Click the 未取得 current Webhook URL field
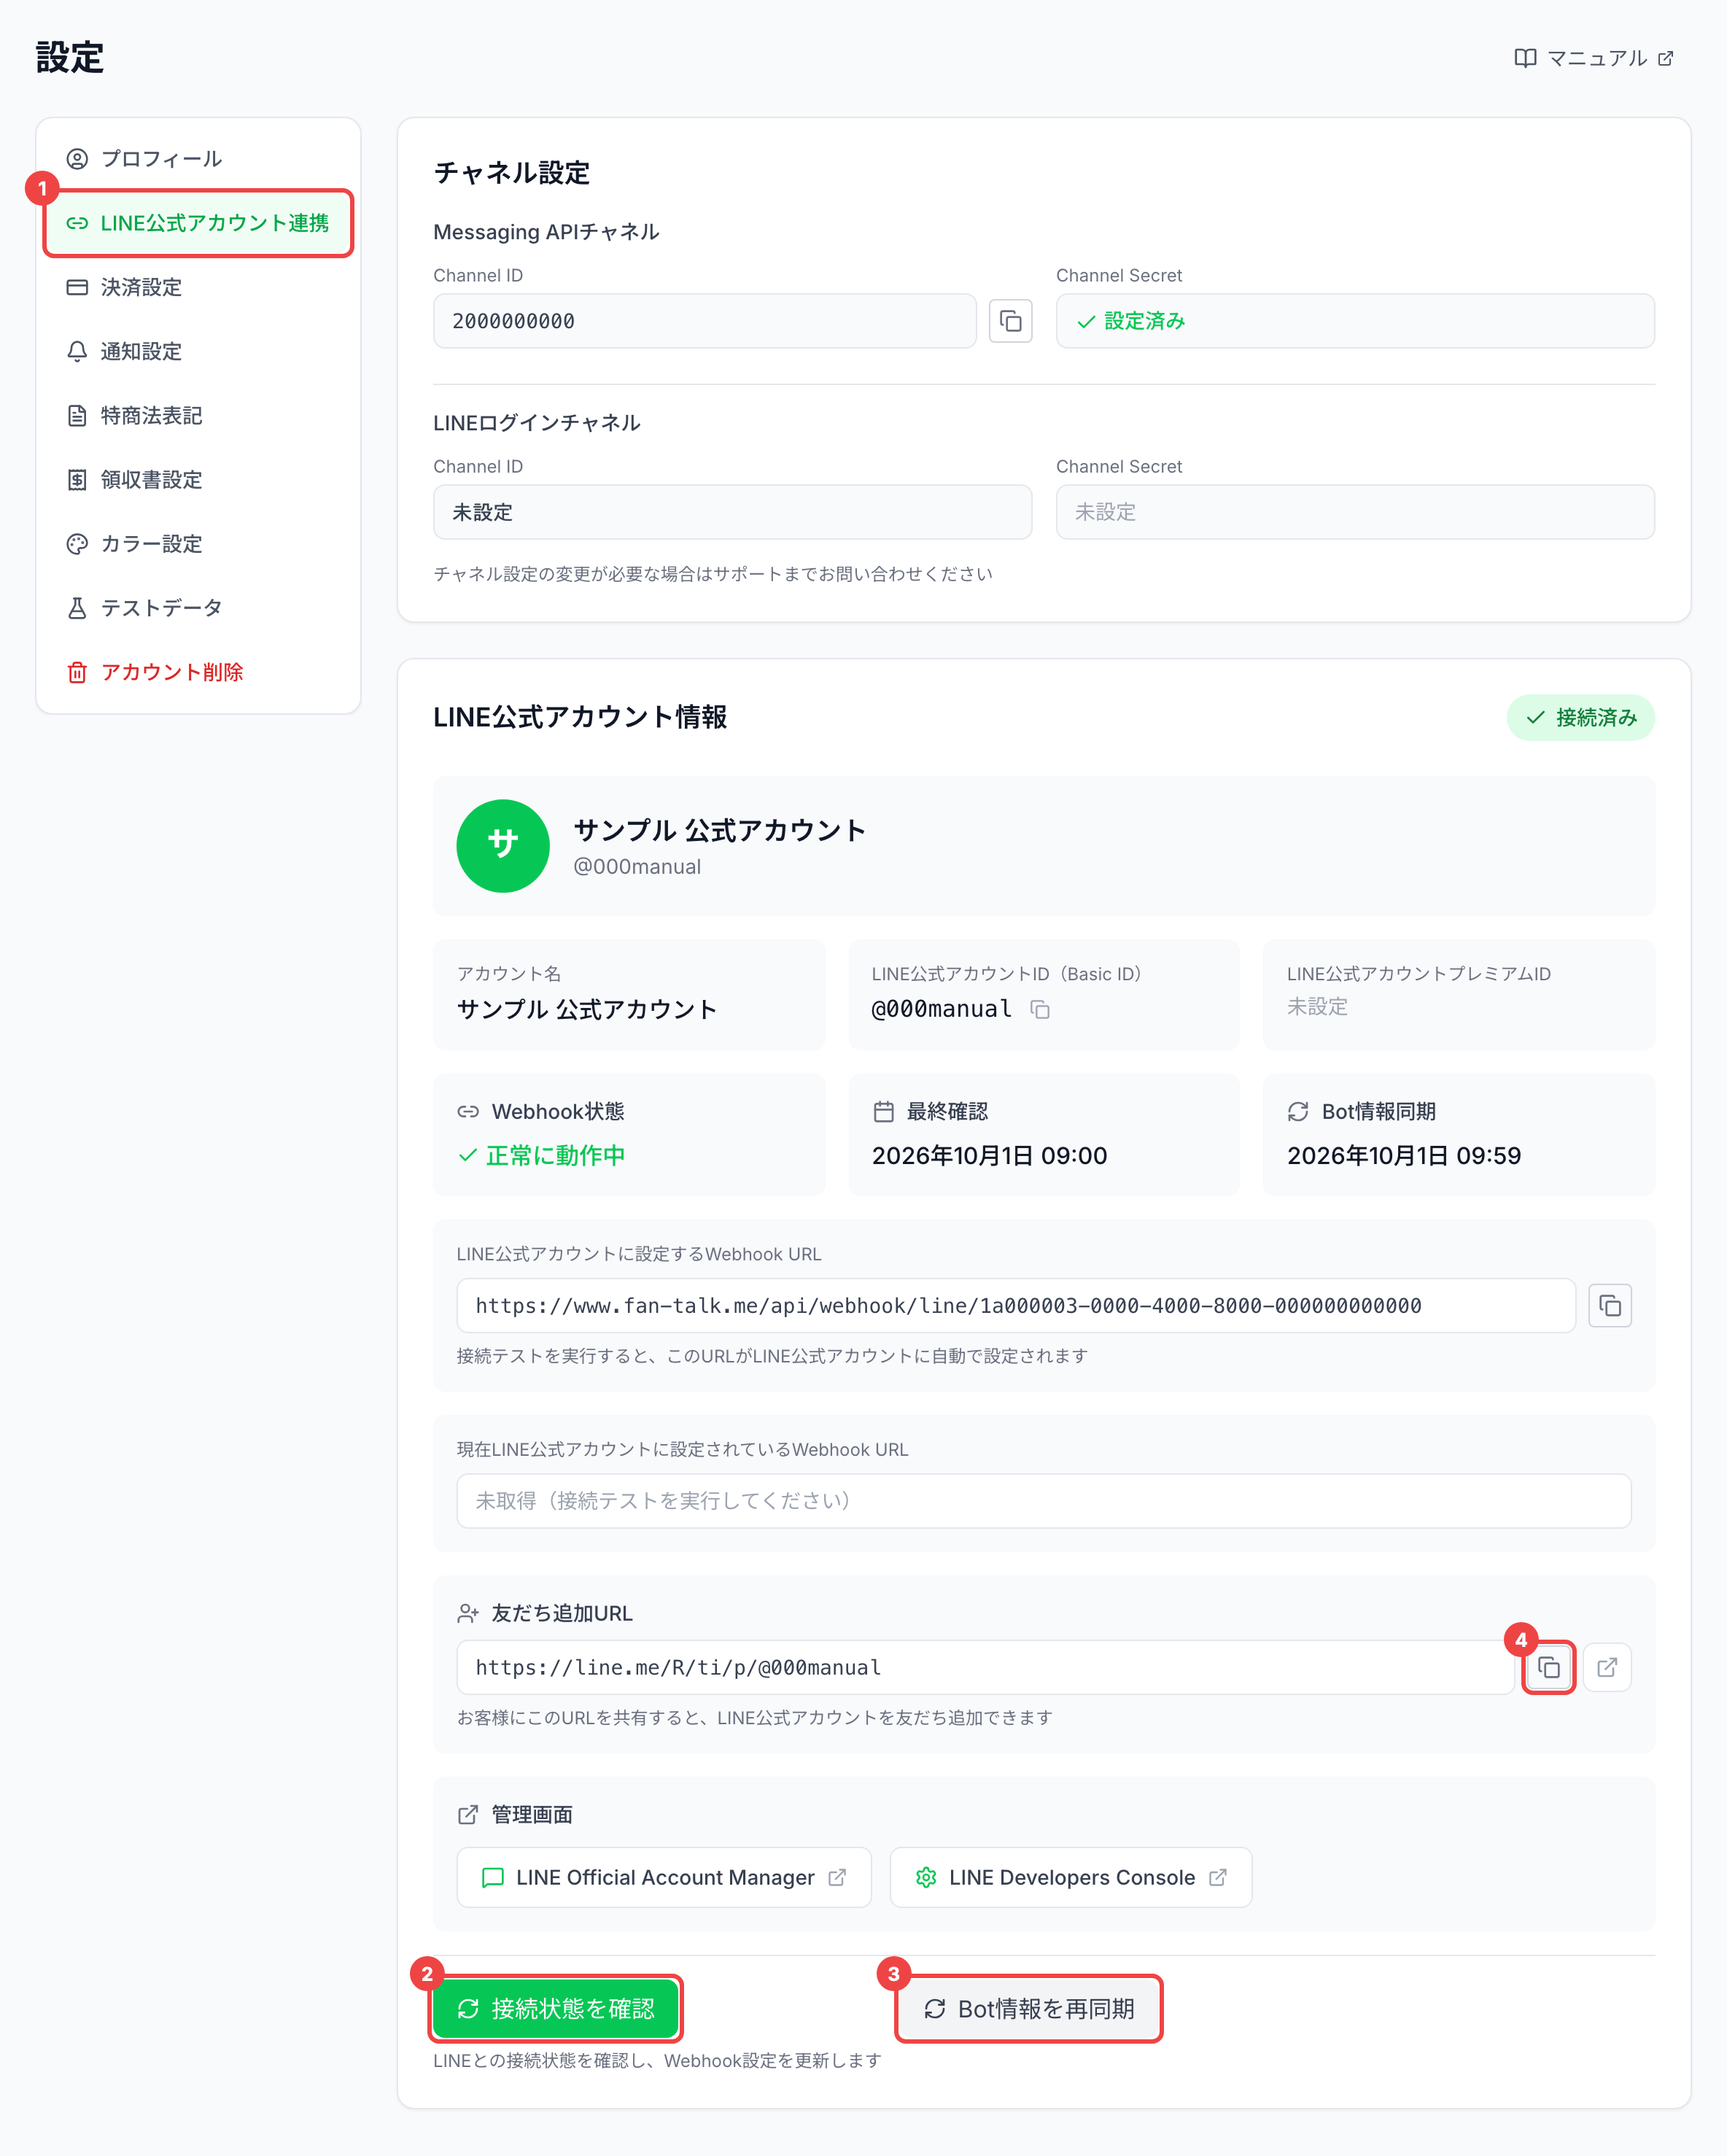The width and height of the screenshot is (1727, 2156). [1044, 1500]
